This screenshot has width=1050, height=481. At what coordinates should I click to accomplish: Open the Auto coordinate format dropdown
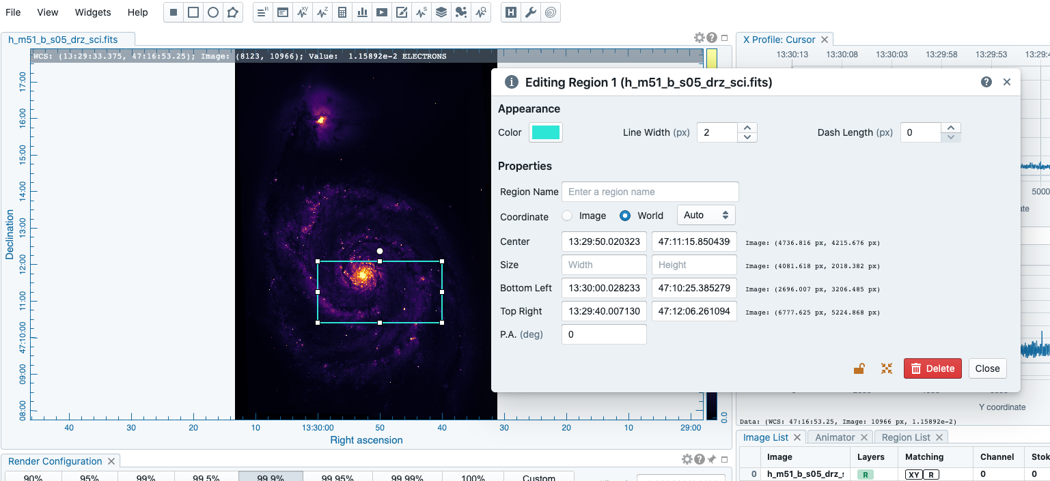pyautogui.click(x=706, y=215)
